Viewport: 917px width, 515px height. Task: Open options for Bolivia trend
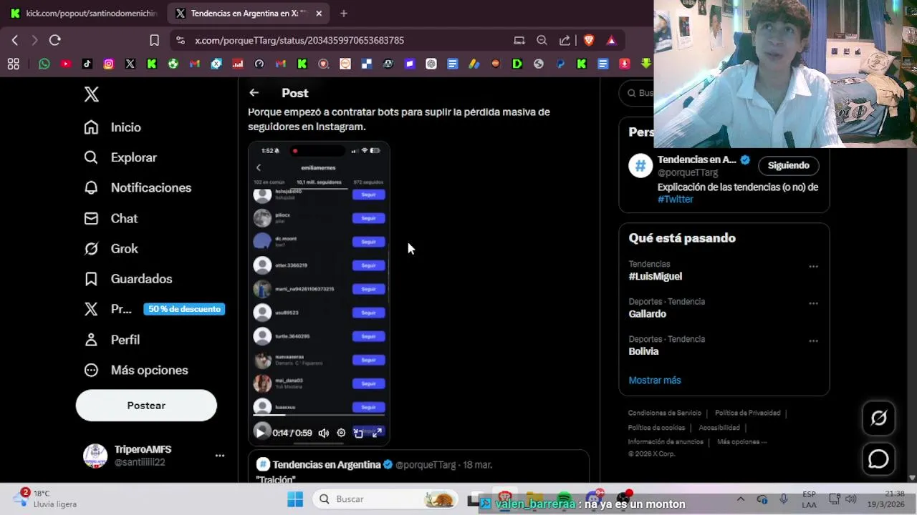tap(813, 341)
